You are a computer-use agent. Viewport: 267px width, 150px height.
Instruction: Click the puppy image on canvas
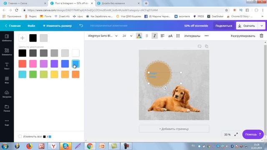174,100
